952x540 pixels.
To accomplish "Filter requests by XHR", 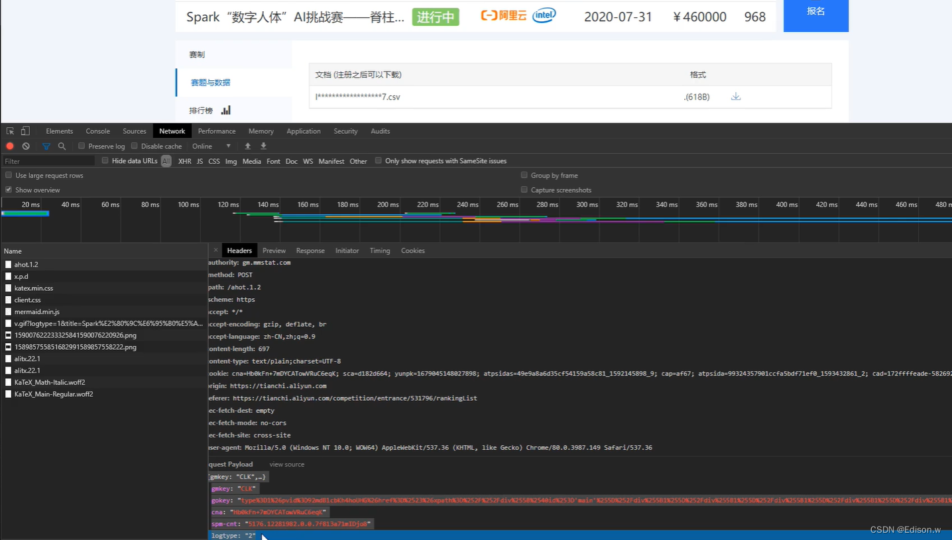I will (185, 161).
